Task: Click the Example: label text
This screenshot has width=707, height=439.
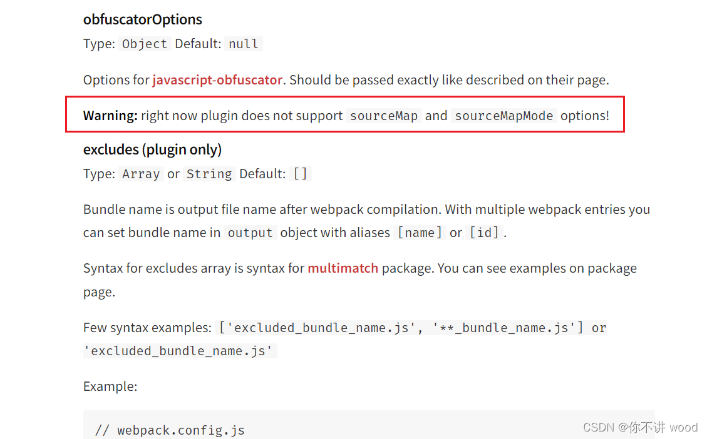Action: (110, 386)
